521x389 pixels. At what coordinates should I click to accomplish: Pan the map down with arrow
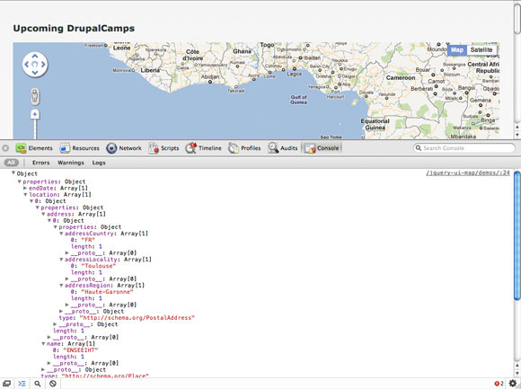click(x=35, y=73)
